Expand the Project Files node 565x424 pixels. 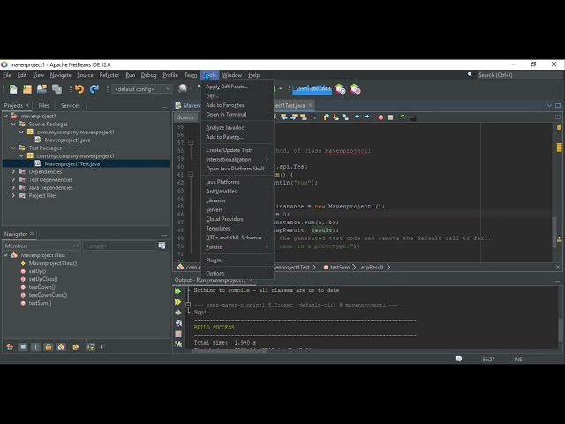coord(13,195)
